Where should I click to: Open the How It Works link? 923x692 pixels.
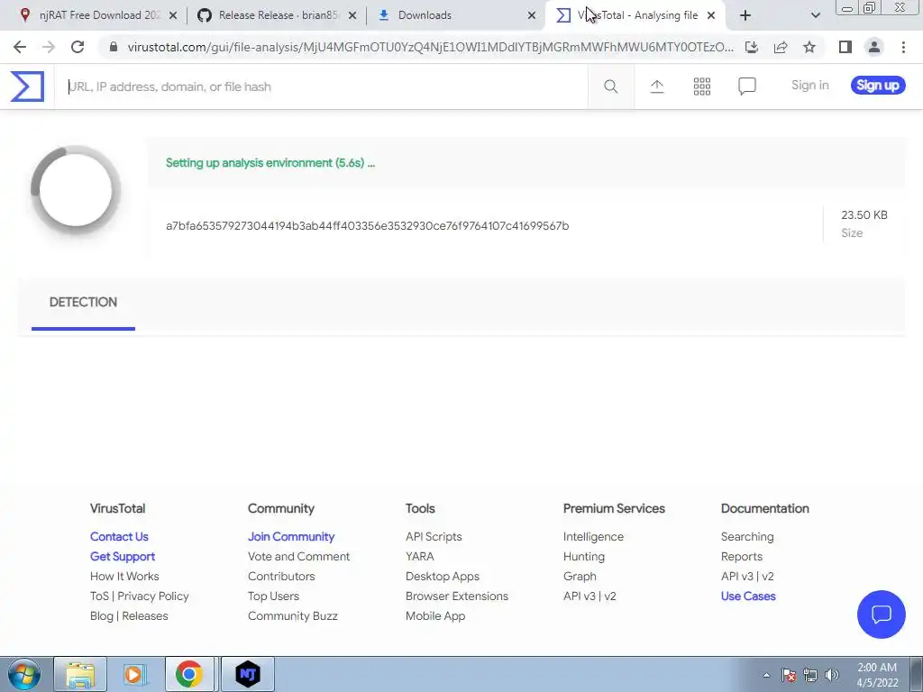(124, 576)
